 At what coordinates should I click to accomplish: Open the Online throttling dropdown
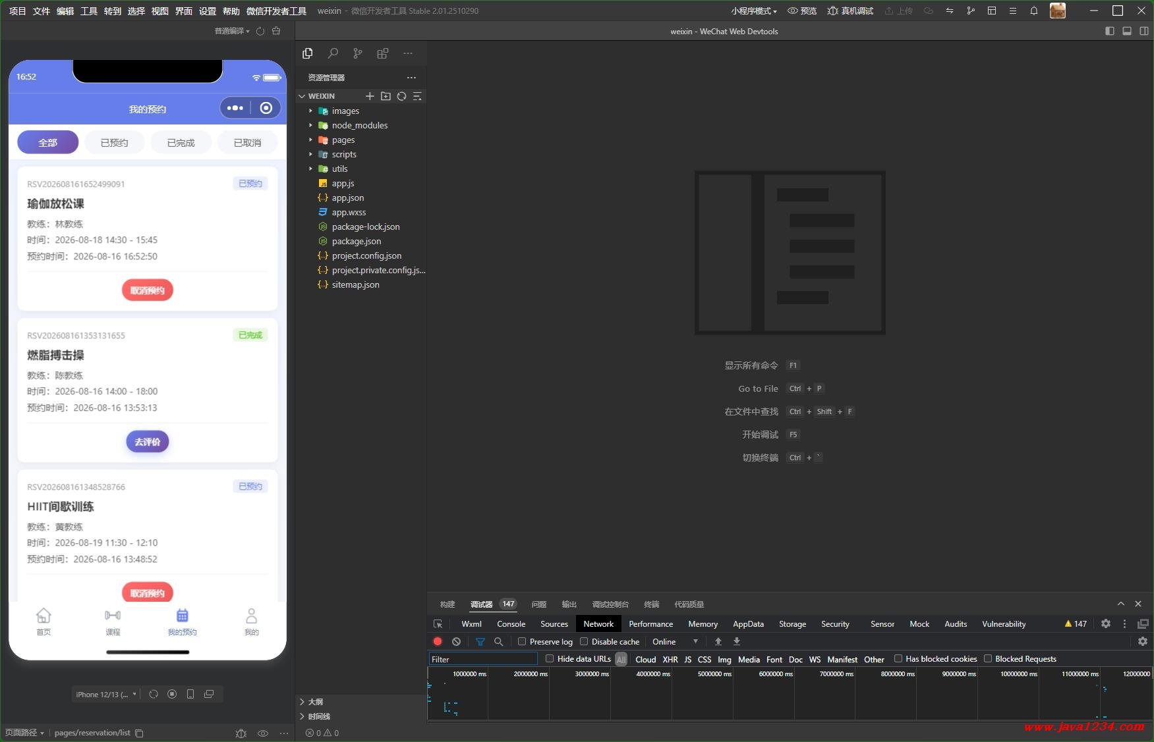coord(675,641)
